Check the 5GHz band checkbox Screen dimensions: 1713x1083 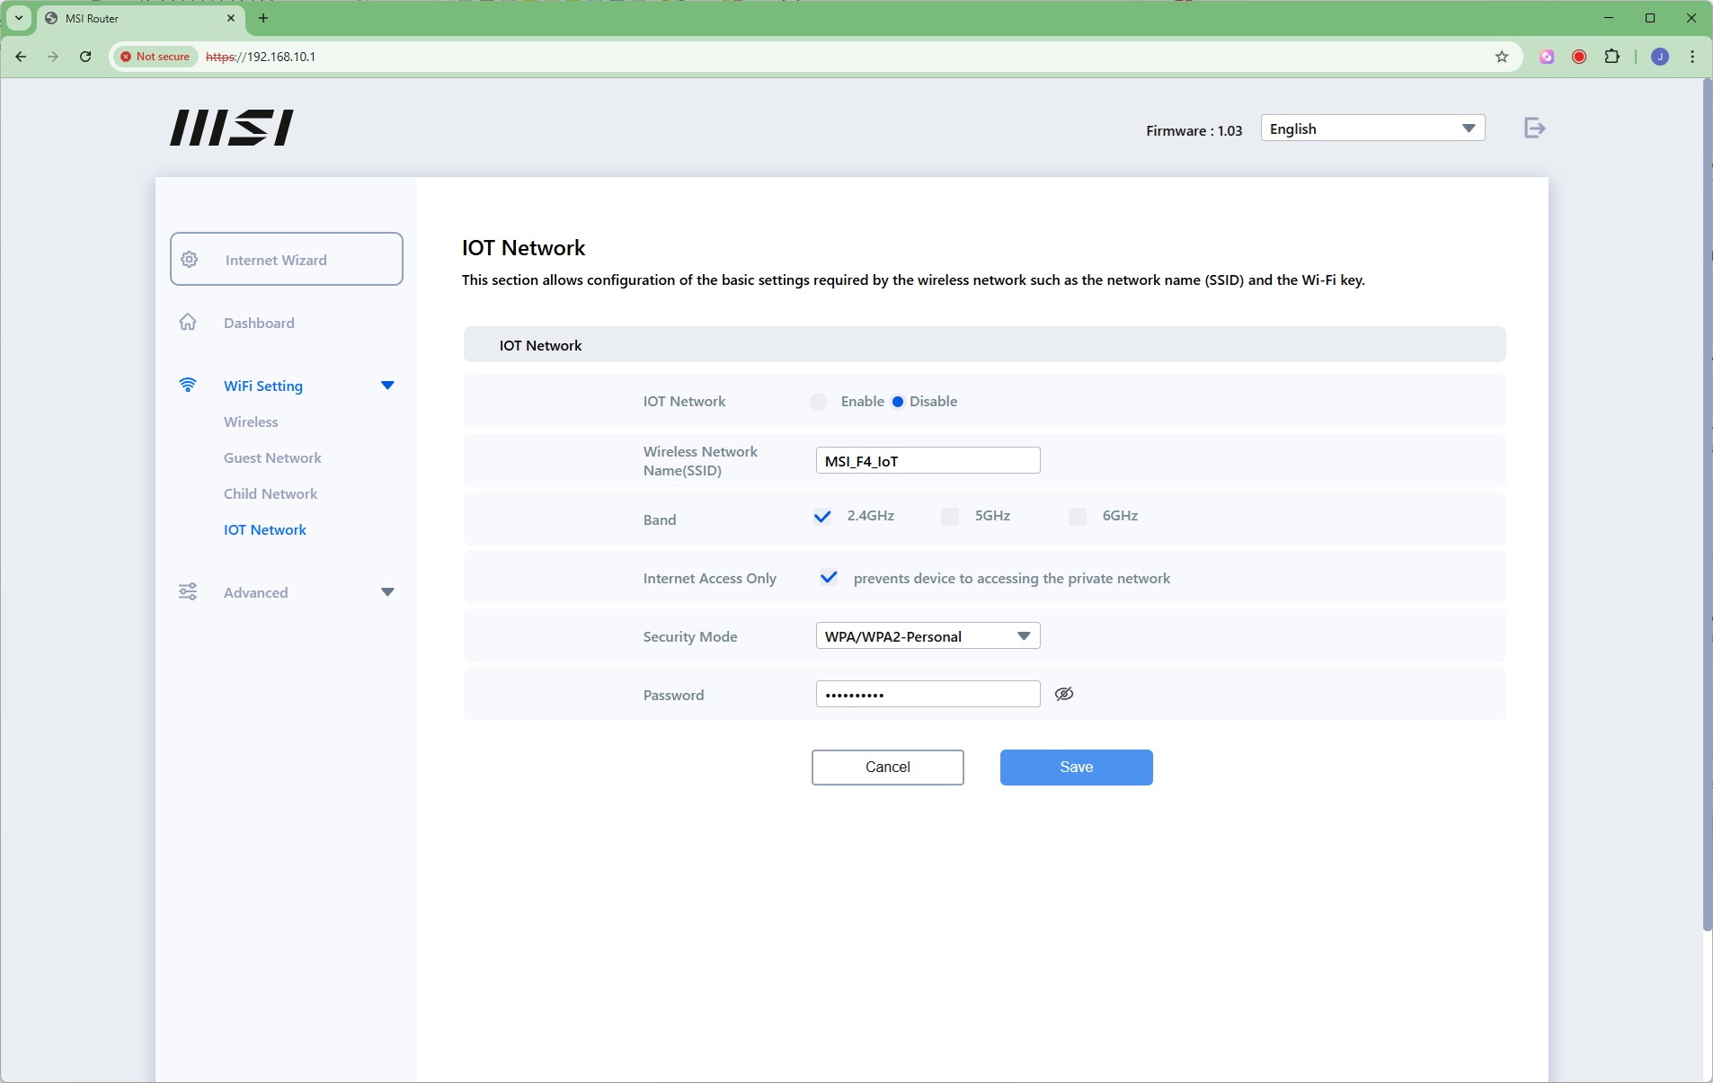click(950, 516)
